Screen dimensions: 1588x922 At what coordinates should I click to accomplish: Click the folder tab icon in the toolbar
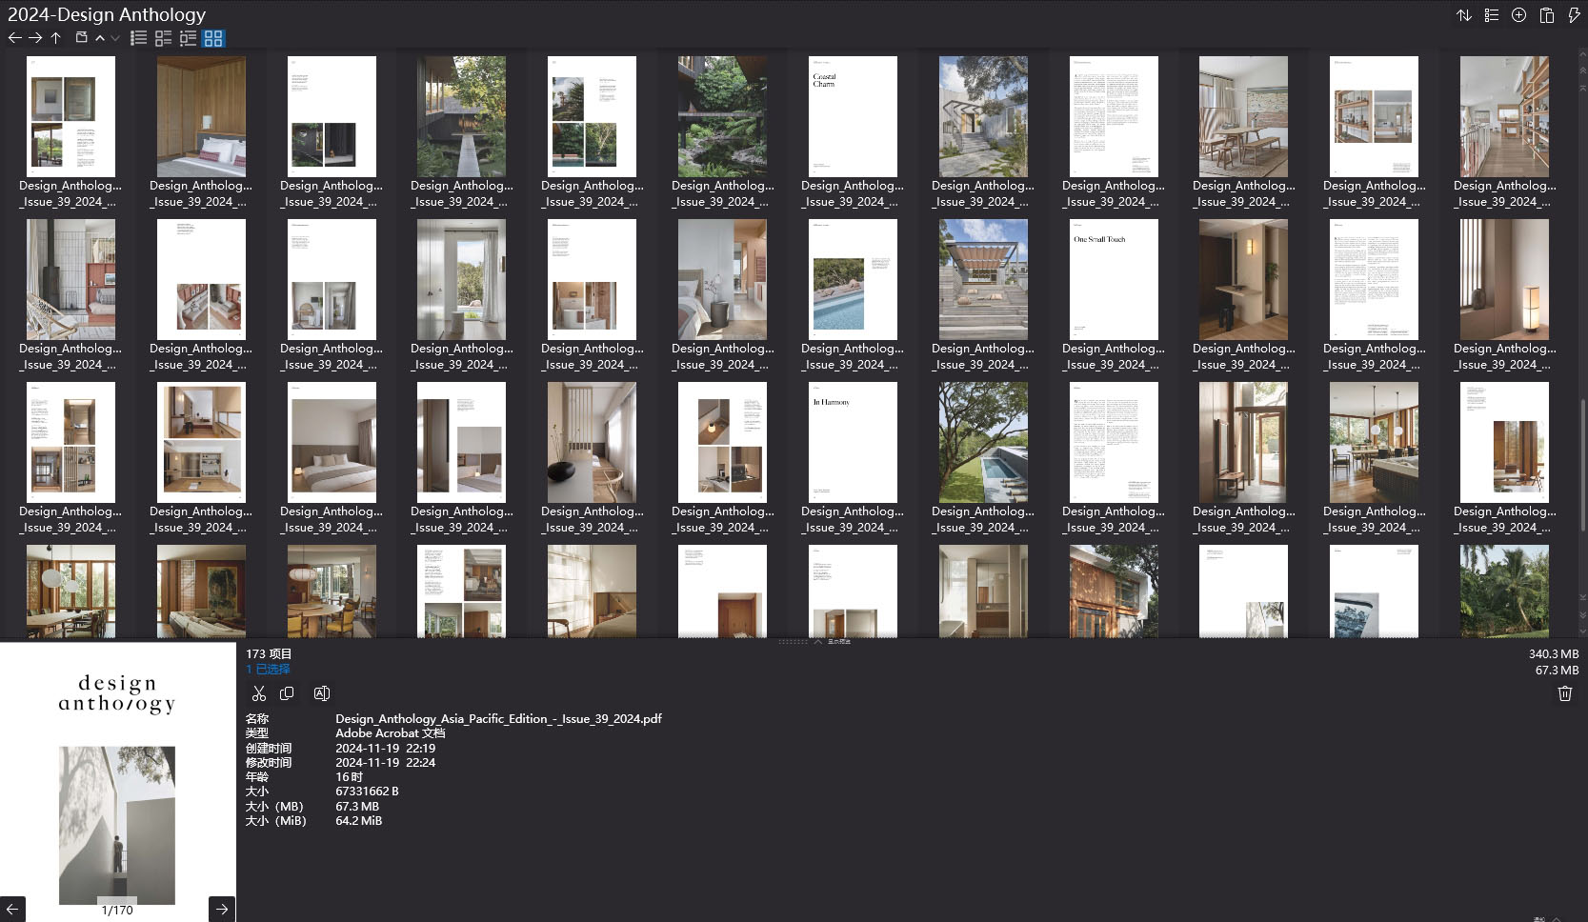[82, 37]
